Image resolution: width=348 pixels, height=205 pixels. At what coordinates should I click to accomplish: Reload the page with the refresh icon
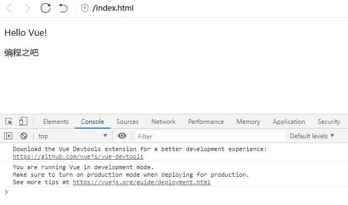pos(46,8)
